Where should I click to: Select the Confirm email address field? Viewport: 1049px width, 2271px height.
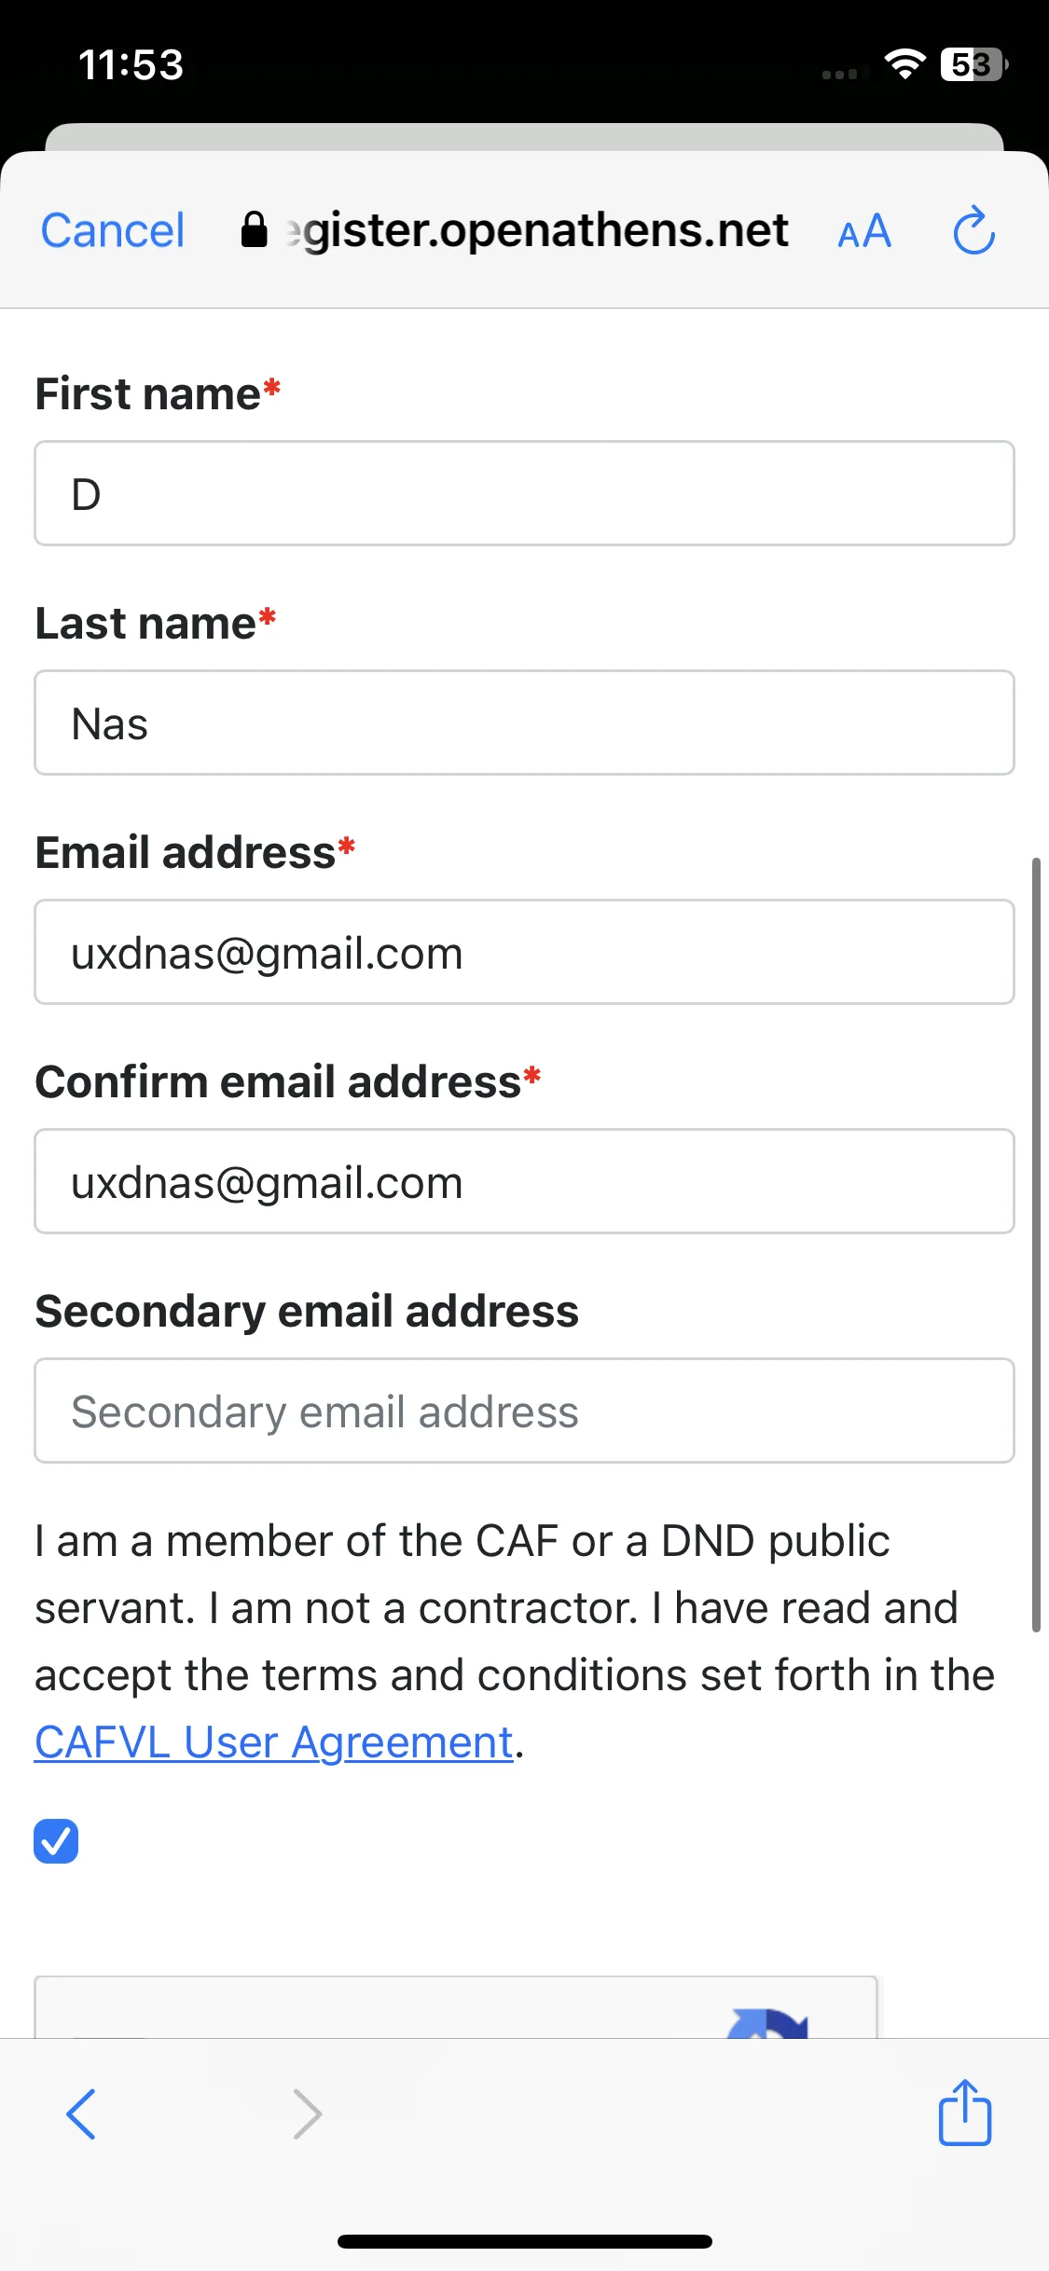(524, 1181)
